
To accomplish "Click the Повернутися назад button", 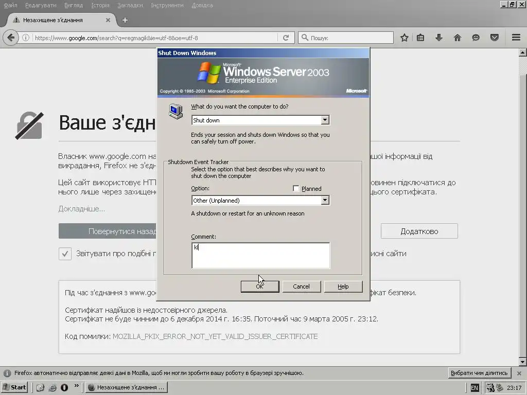I will click(x=107, y=231).
